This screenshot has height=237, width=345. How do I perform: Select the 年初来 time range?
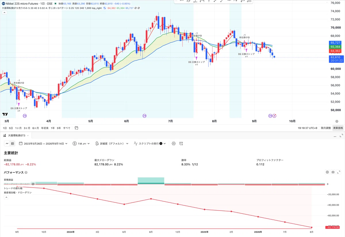coord(45,128)
